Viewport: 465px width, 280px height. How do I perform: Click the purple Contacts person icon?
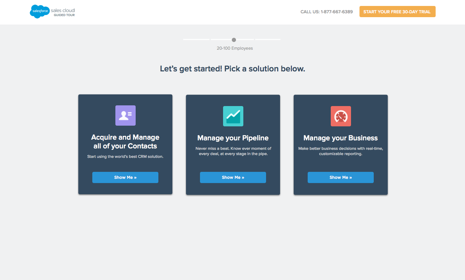click(x=126, y=115)
